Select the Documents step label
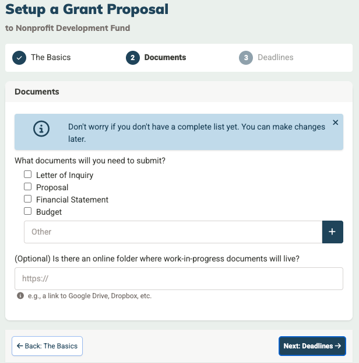This screenshot has height=363, width=359. point(165,57)
